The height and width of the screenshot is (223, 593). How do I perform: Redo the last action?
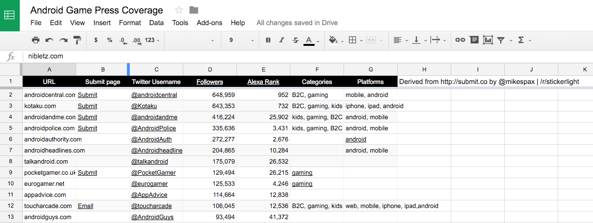[63, 40]
